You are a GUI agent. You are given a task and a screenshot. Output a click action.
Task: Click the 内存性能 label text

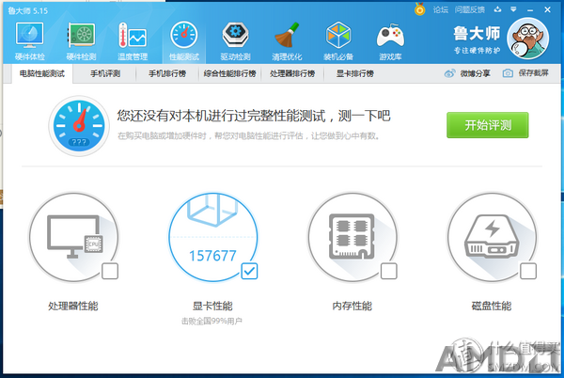pyautogui.click(x=352, y=307)
